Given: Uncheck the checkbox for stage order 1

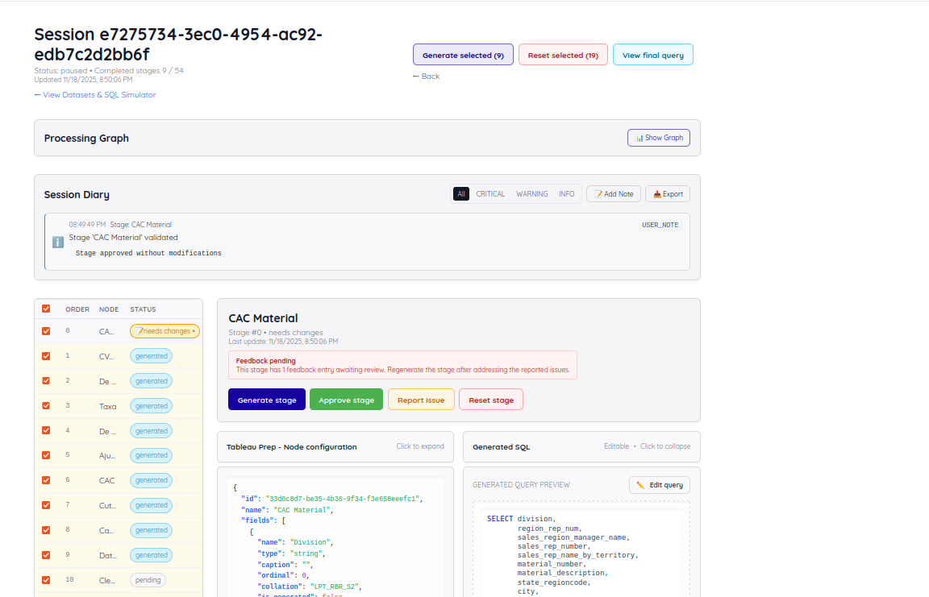Looking at the screenshot, I should [x=46, y=356].
